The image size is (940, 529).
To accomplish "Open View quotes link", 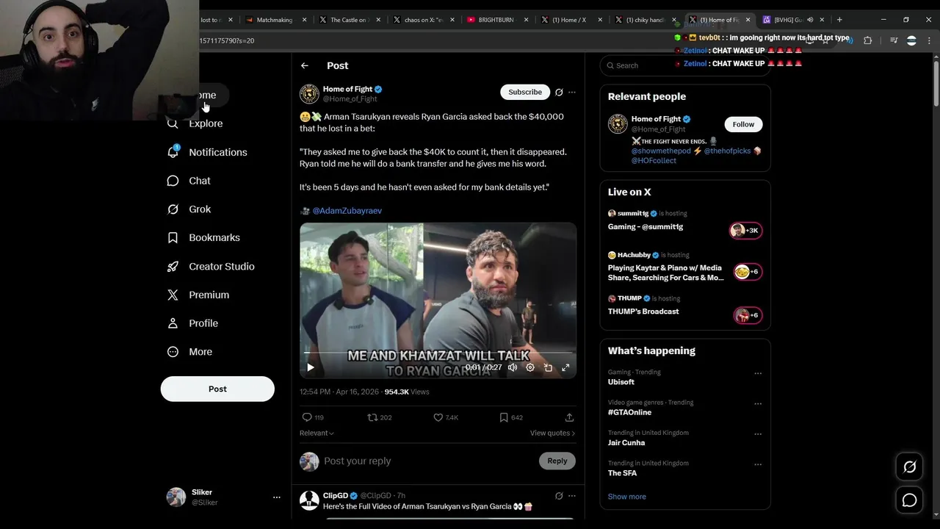I will pos(552,433).
